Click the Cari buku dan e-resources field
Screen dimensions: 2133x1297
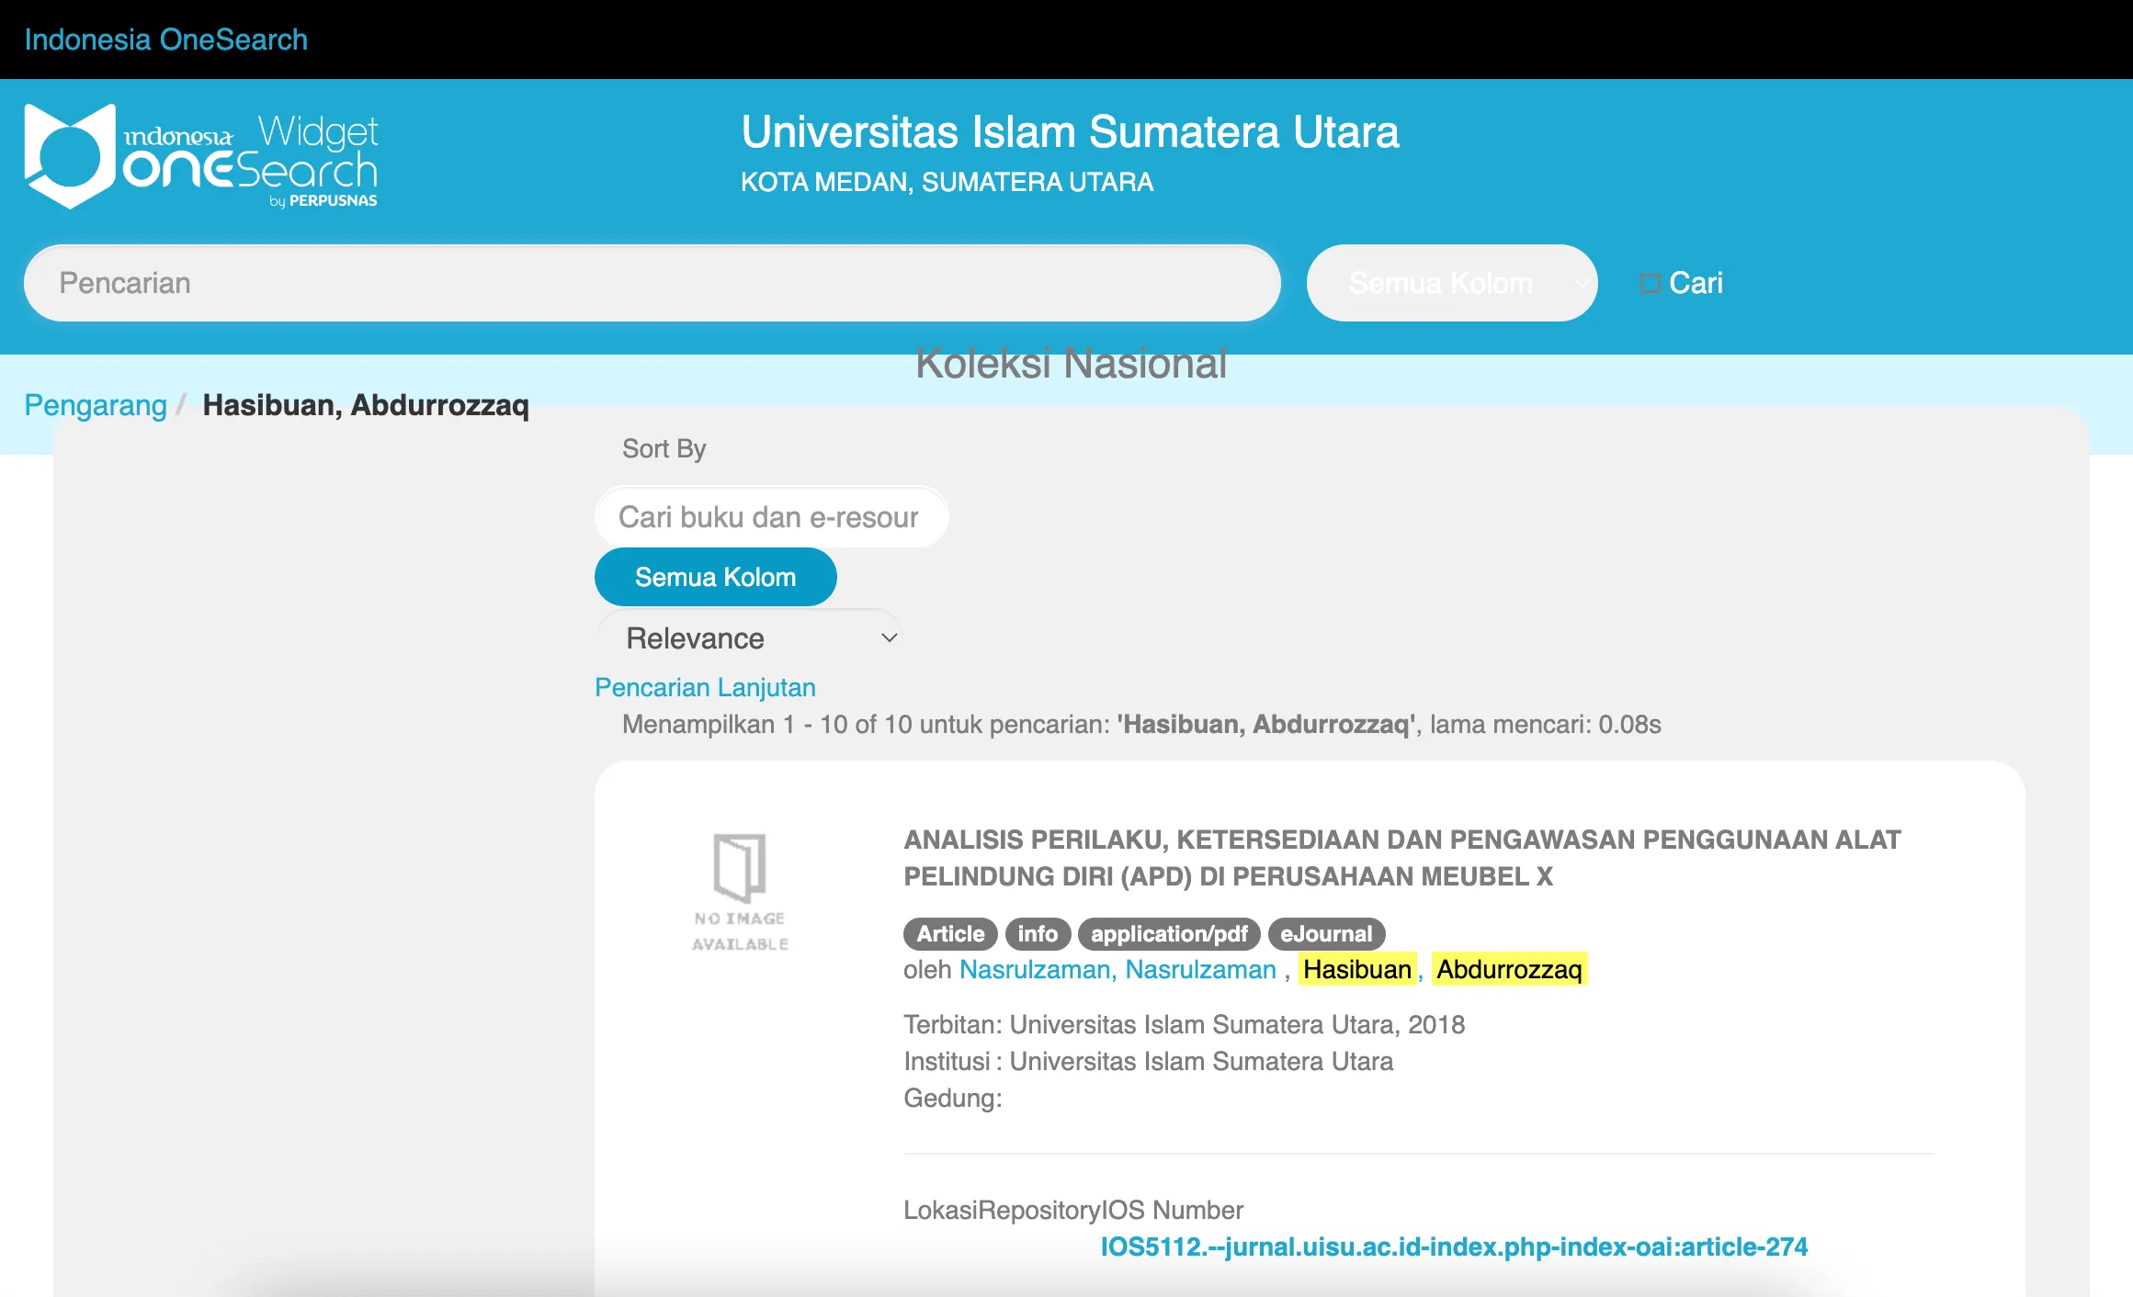770,517
